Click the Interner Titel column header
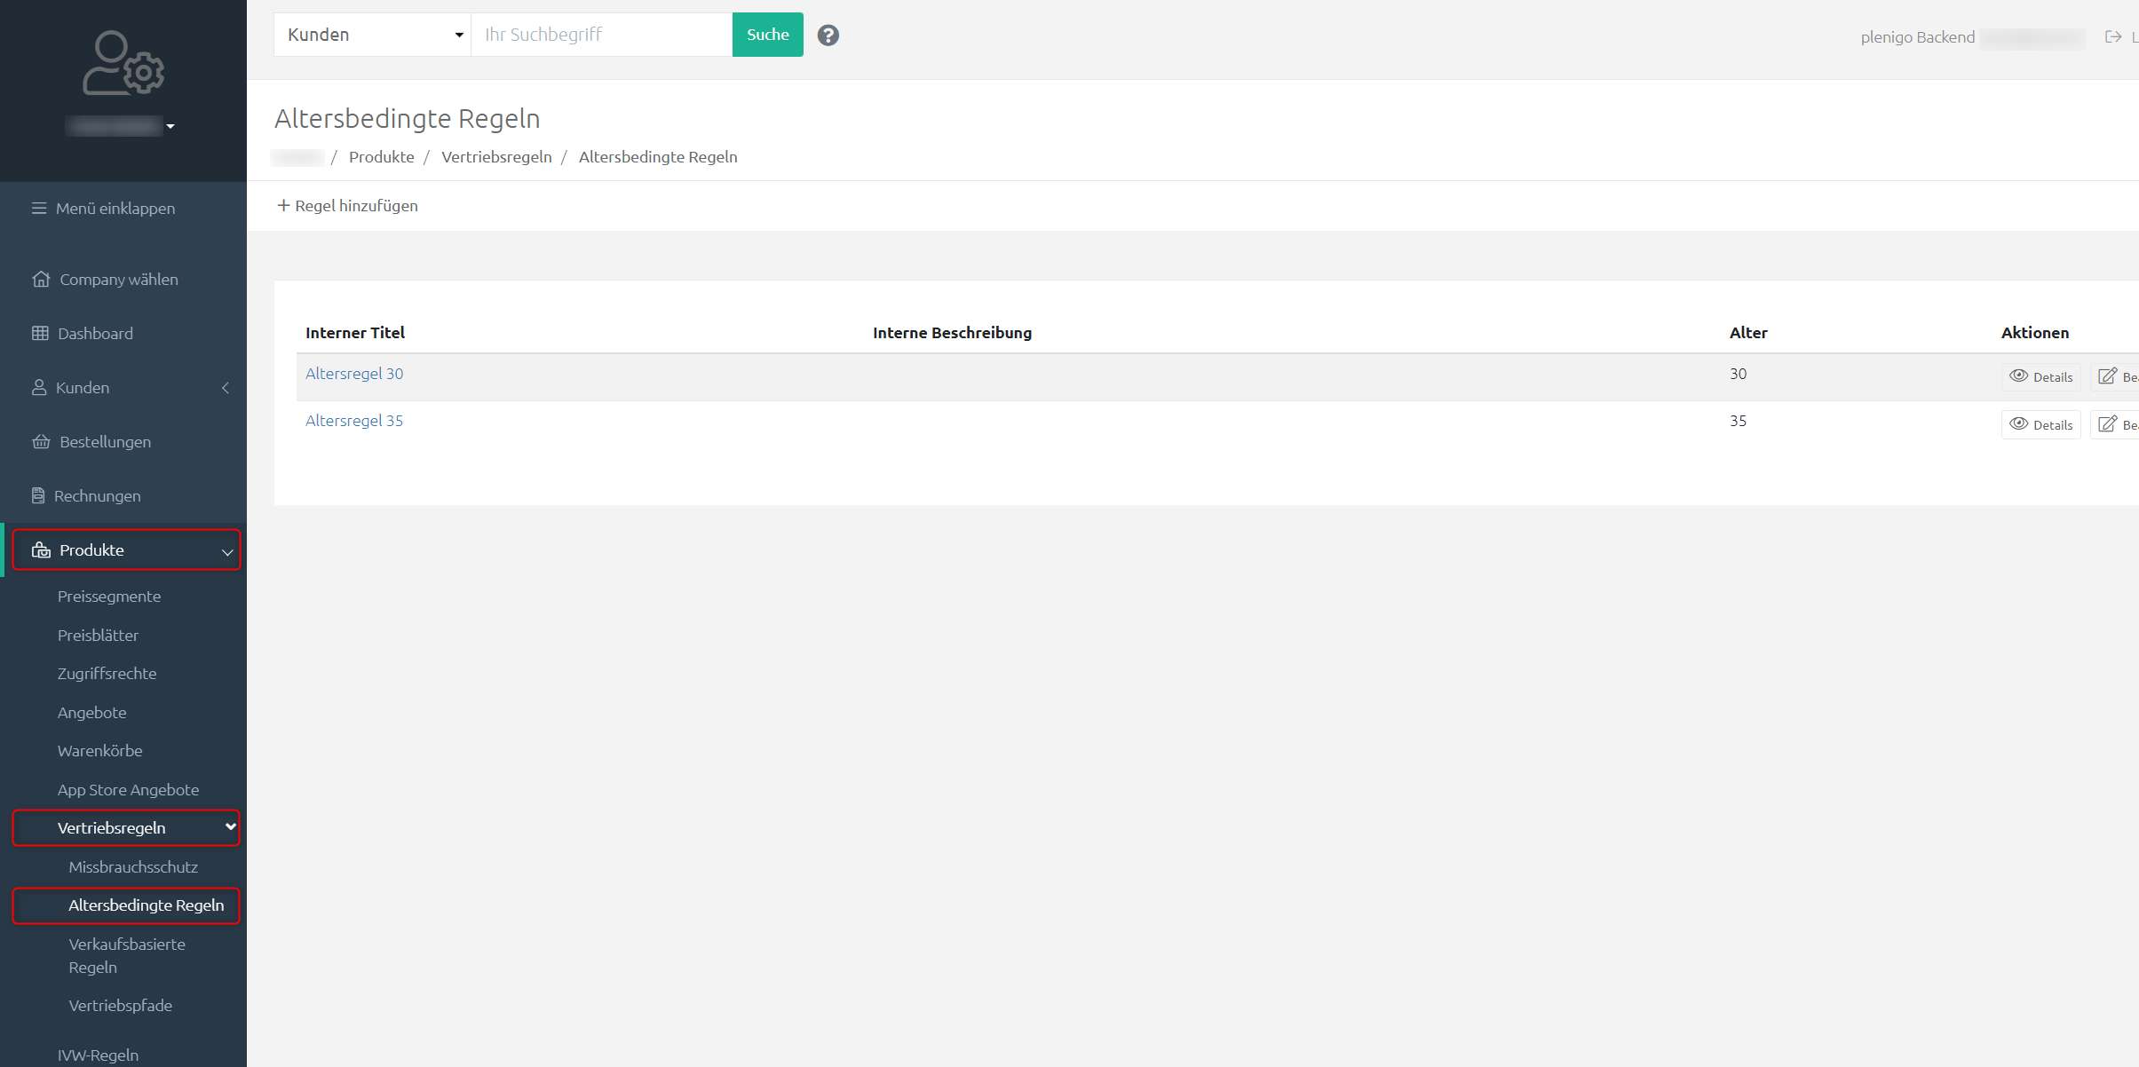This screenshot has height=1067, width=2139. coord(355,333)
